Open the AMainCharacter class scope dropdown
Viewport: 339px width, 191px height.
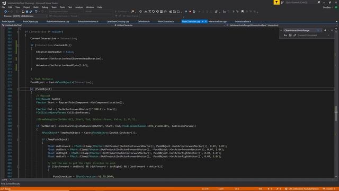click(x=169, y=25)
